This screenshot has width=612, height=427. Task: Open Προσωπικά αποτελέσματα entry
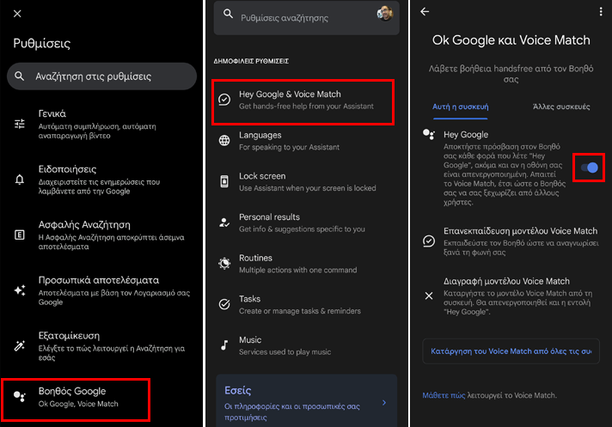click(x=101, y=290)
